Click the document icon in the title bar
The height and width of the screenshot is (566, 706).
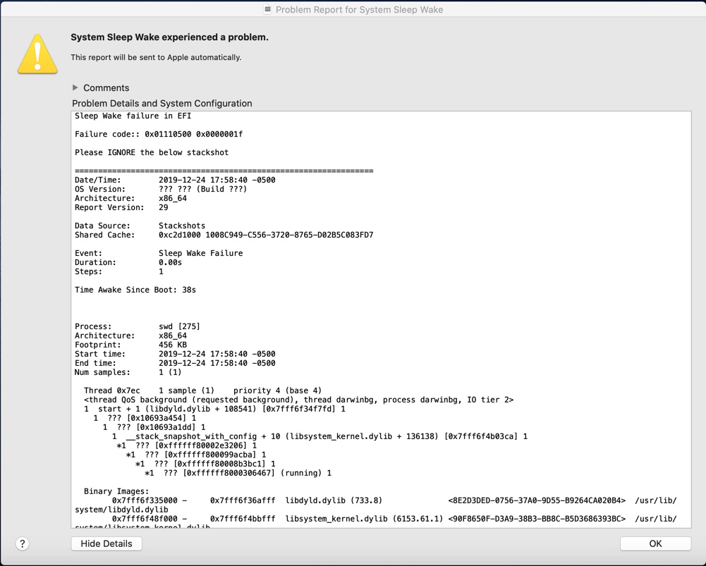click(267, 9)
